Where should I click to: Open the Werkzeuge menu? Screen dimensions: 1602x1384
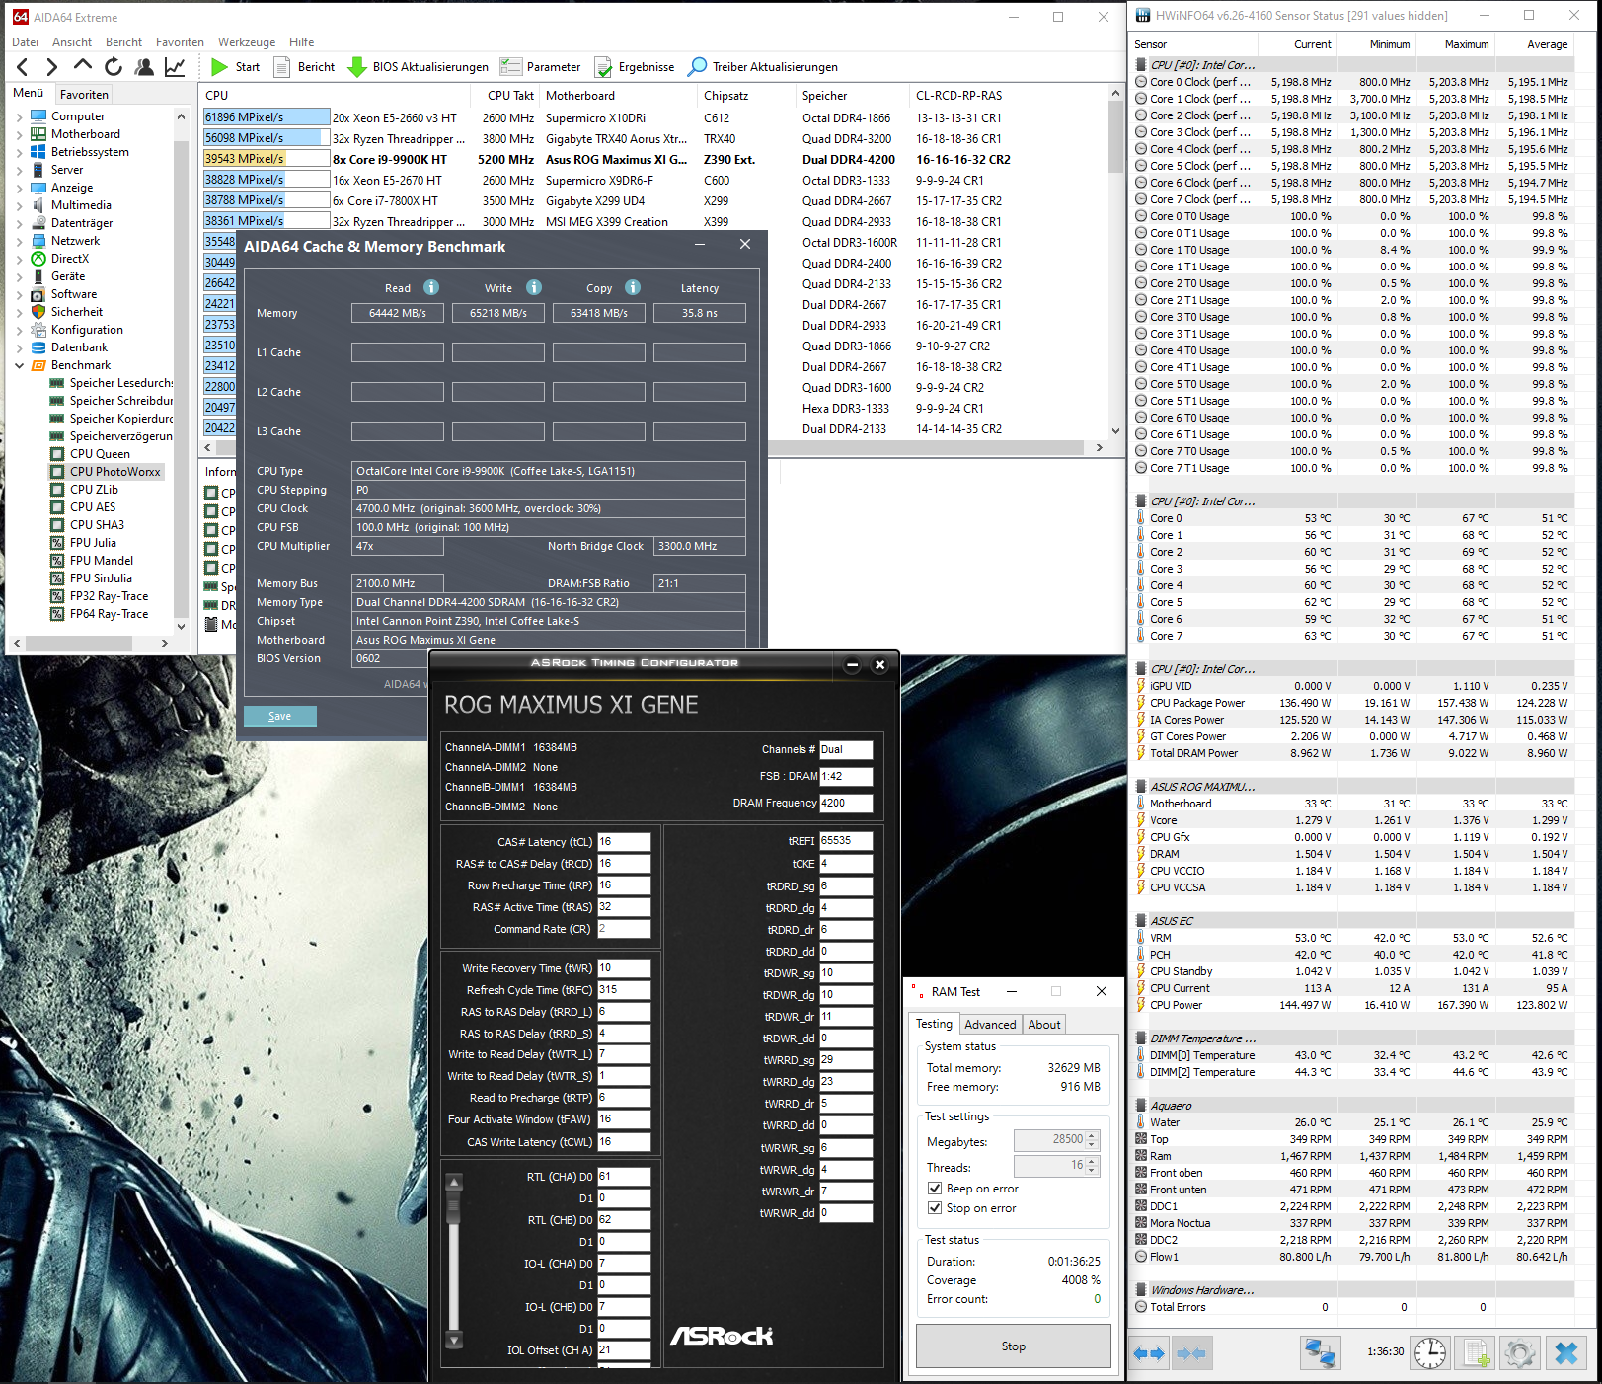click(x=247, y=42)
